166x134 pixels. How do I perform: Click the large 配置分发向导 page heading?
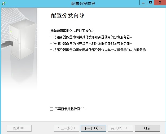(68, 15)
